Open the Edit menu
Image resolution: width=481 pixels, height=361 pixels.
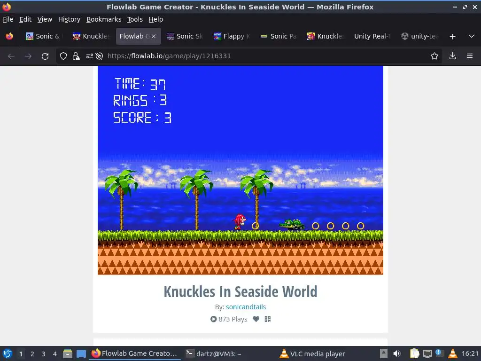[25, 19]
